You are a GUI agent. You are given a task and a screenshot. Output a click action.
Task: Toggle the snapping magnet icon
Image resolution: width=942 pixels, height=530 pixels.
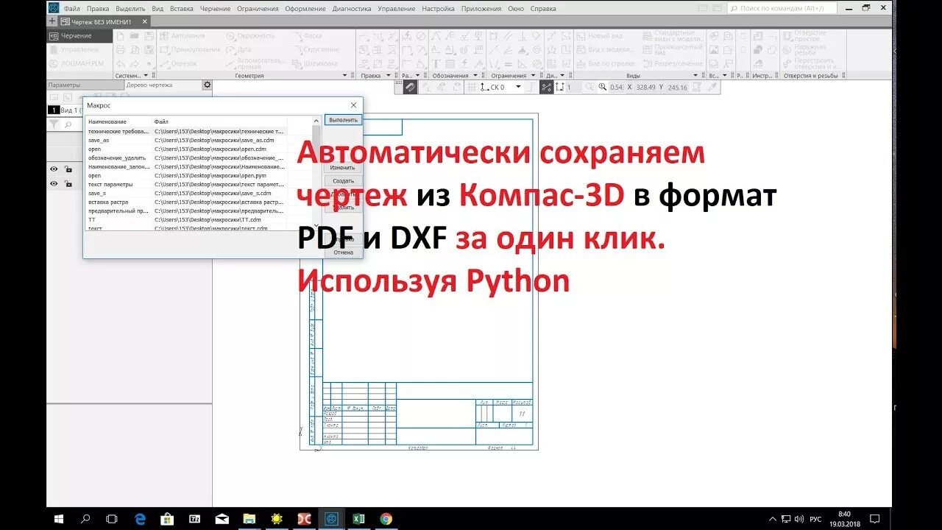tap(410, 87)
